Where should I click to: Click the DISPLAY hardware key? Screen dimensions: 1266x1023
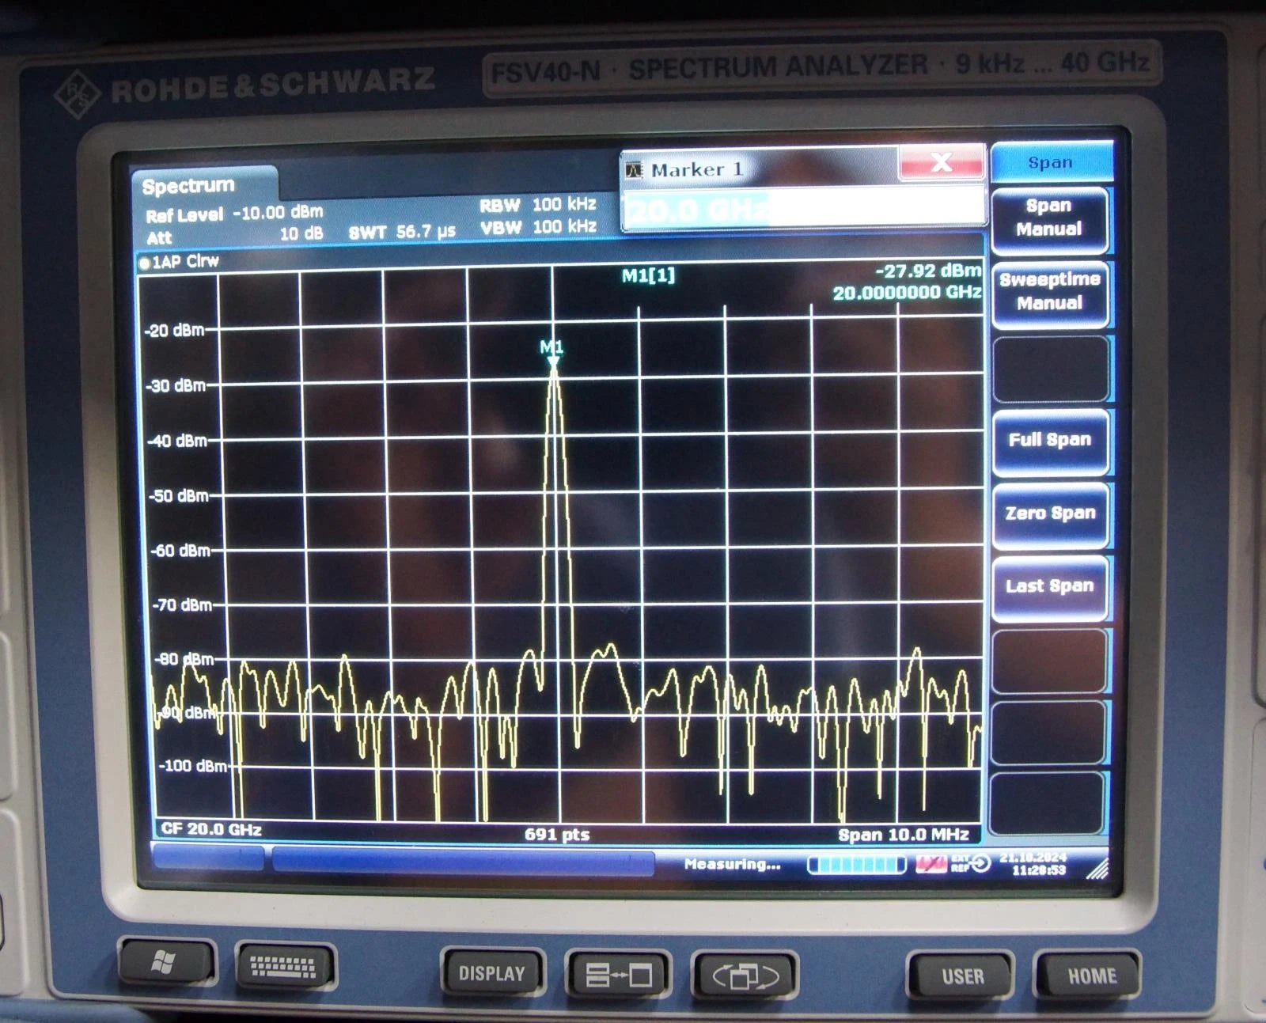point(492,973)
